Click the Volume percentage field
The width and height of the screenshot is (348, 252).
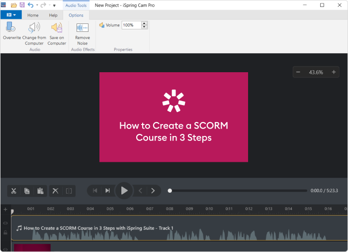(131, 25)
